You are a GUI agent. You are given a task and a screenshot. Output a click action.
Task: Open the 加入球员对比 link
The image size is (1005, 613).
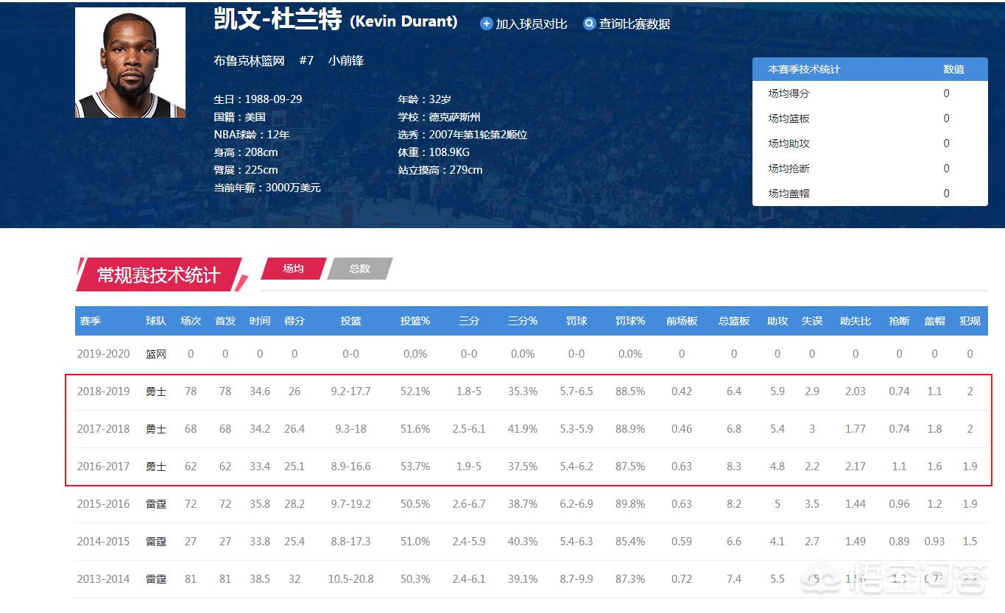(532, 24)
